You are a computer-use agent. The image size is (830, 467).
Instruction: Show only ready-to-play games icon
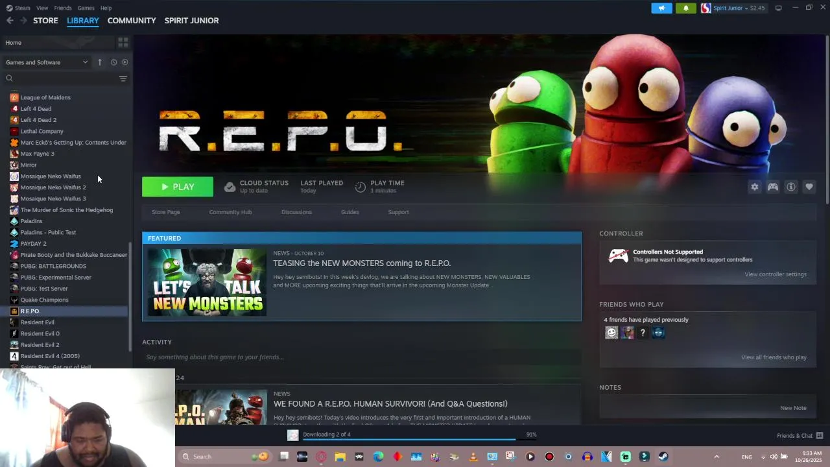point(125,62)
